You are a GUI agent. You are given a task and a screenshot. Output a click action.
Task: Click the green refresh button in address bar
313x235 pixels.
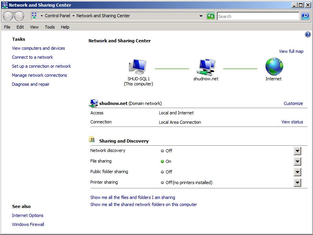[211, 16]
